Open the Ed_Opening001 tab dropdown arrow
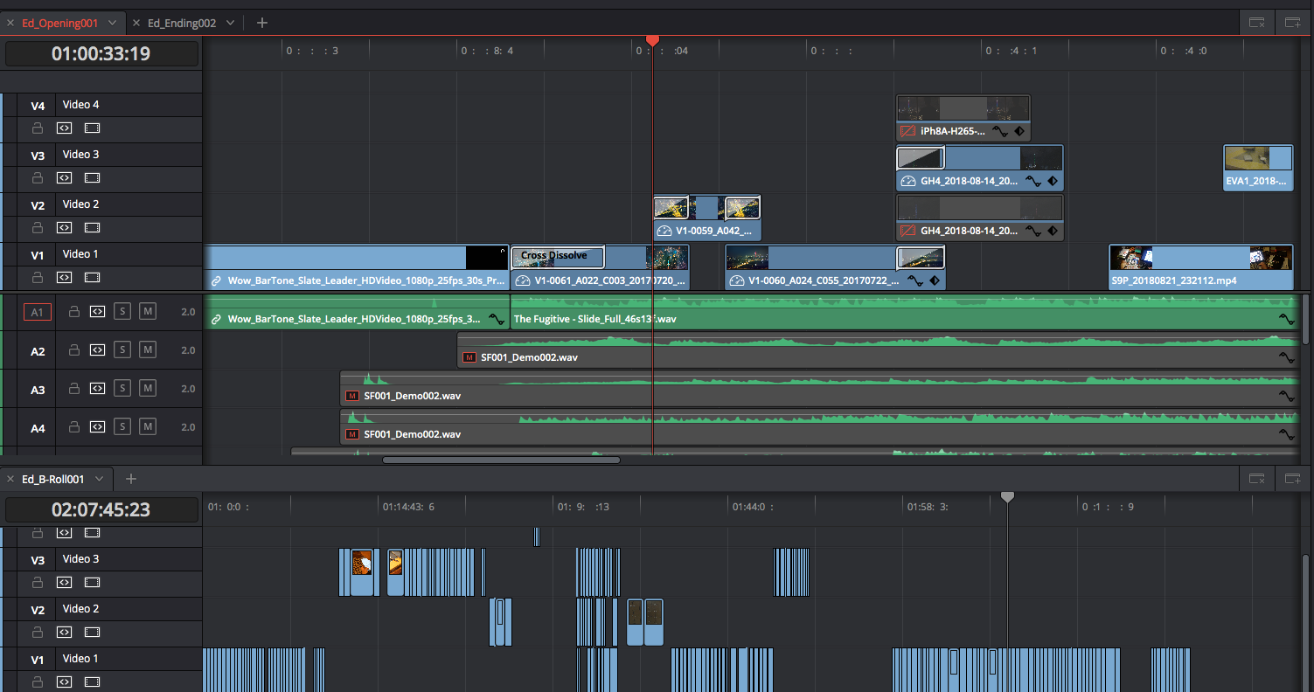The image size is (1314, 692). 113,23
